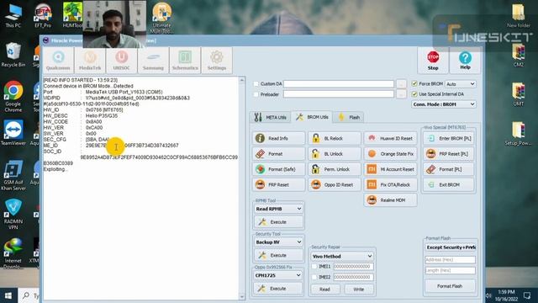
Task: Click Orange State Fix button
Action: [x=390, y=153]
